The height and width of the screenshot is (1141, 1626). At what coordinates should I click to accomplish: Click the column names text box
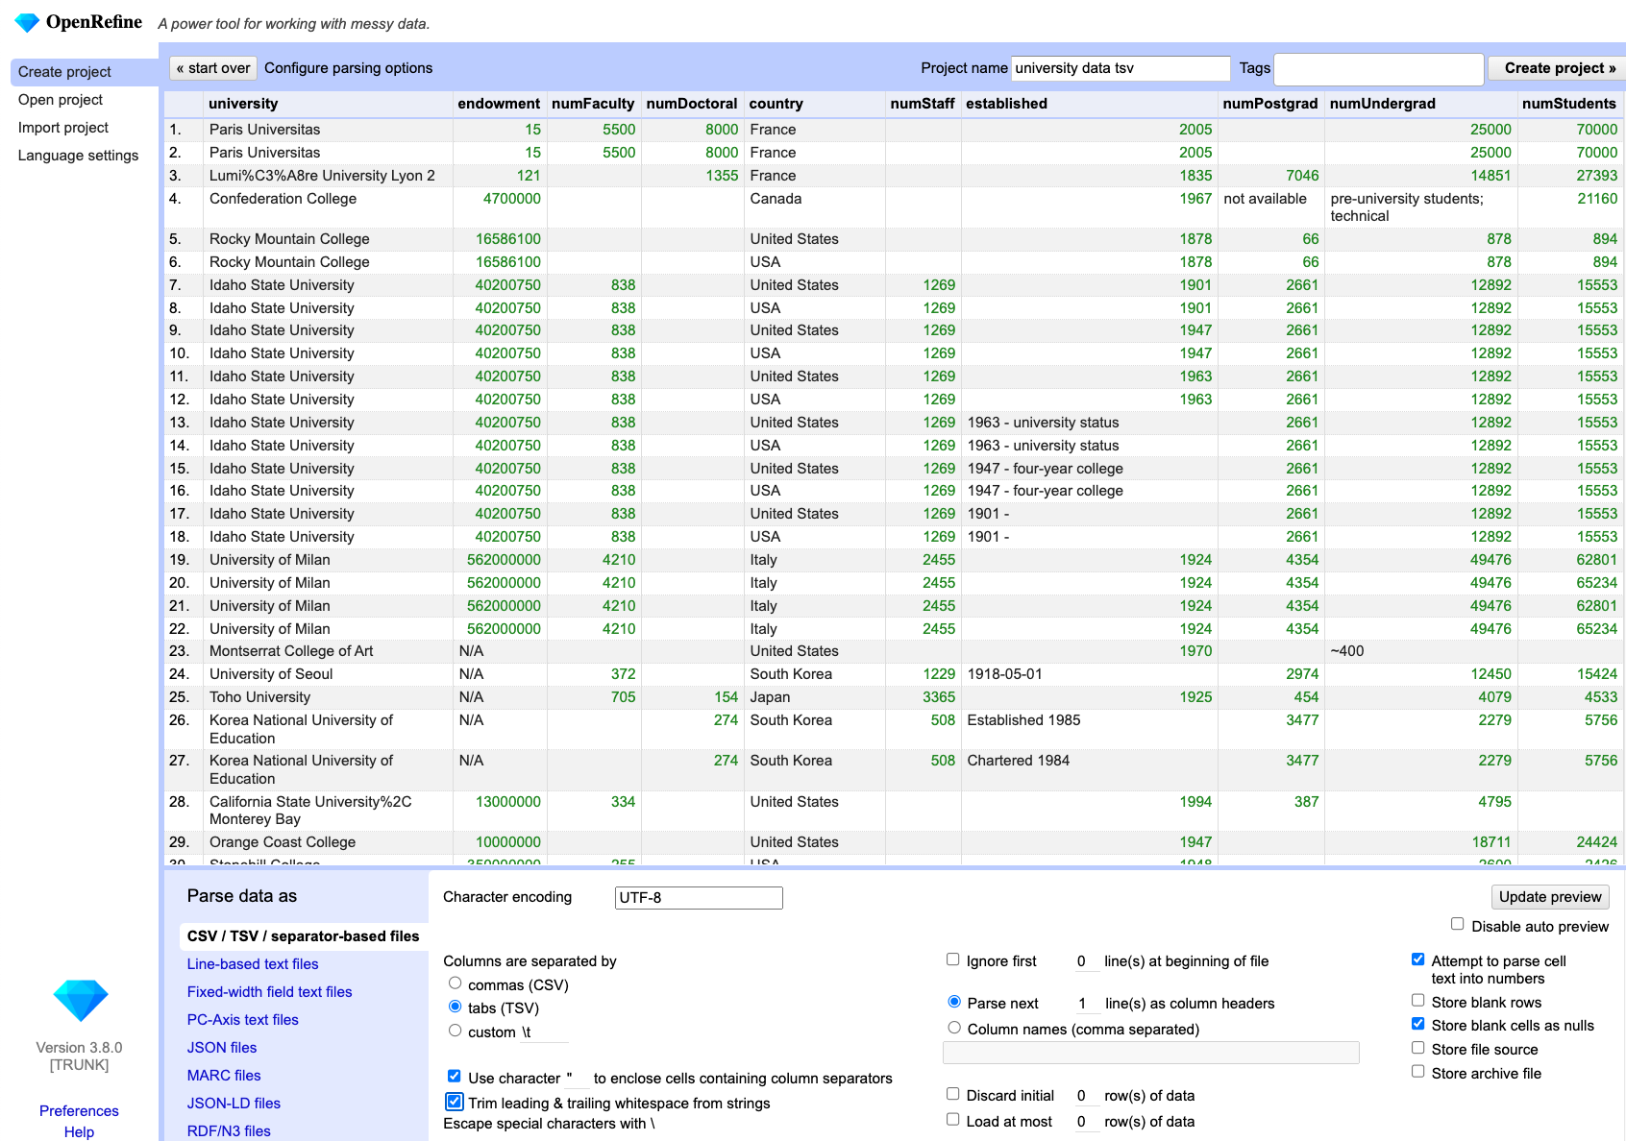[x=1151, y=1053]
